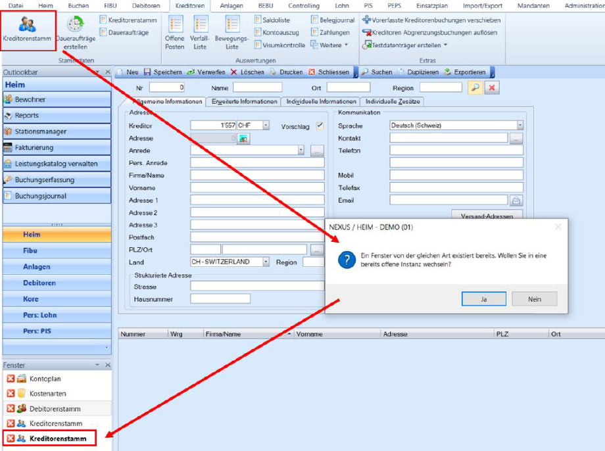Open the Bewegungs-Liste report
Image resolution: width=605 pixels, height=451 pixels.
coord(232,33)
